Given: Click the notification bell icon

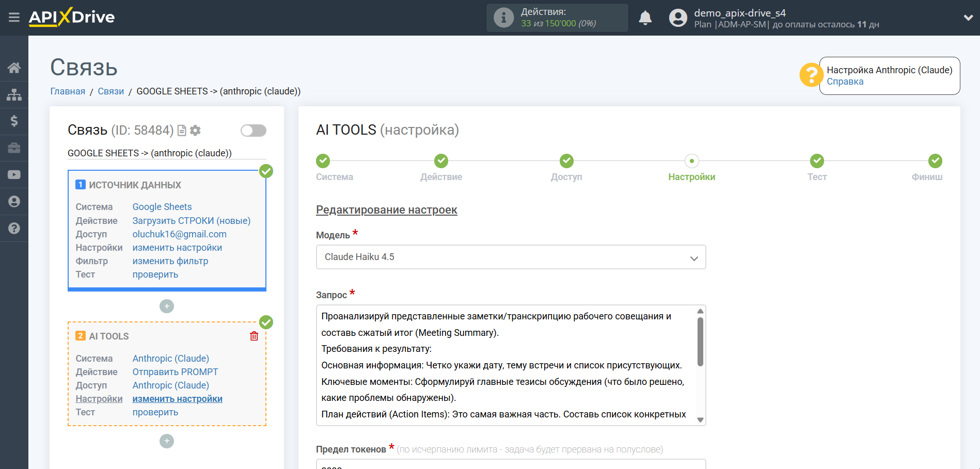Looking at the screenshot, I should coord(645,17).
